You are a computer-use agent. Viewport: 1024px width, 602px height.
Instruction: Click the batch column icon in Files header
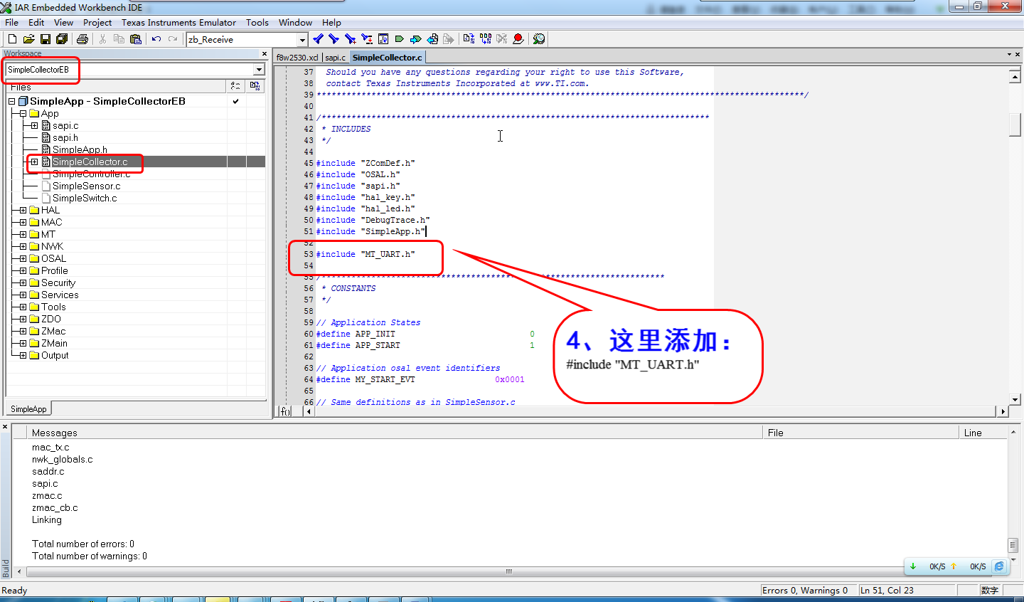(255, 86)
